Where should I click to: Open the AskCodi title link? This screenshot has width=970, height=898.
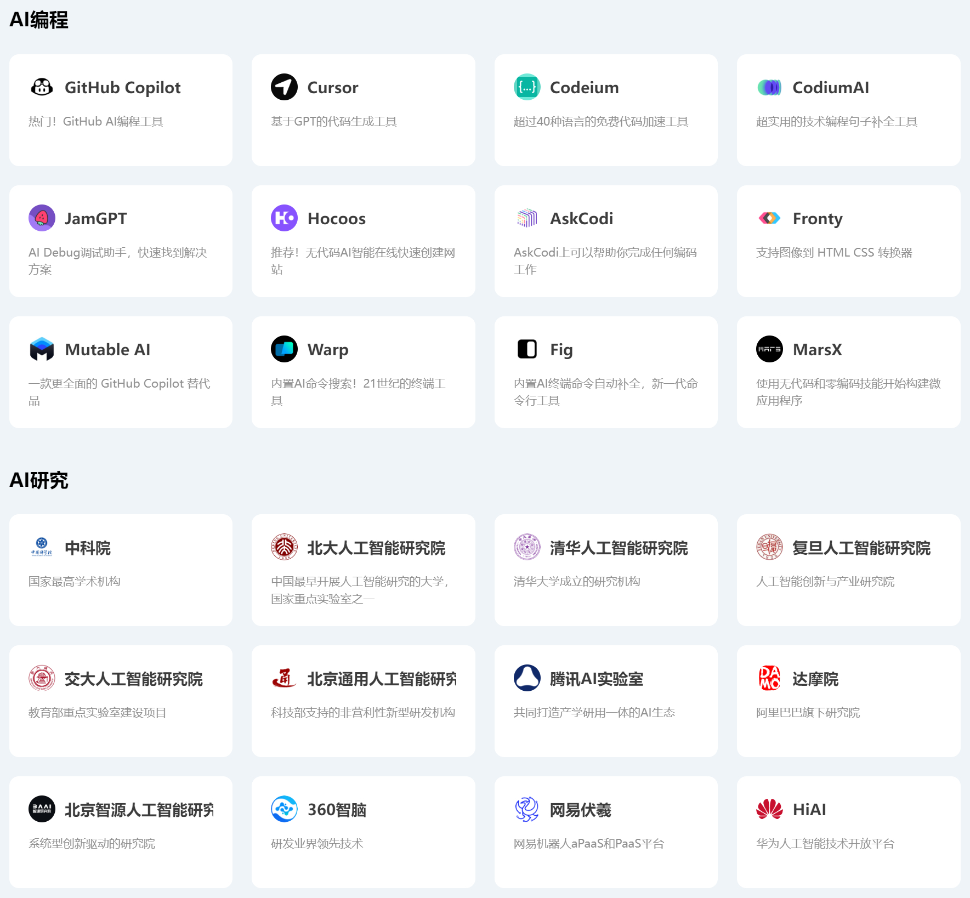582,219
